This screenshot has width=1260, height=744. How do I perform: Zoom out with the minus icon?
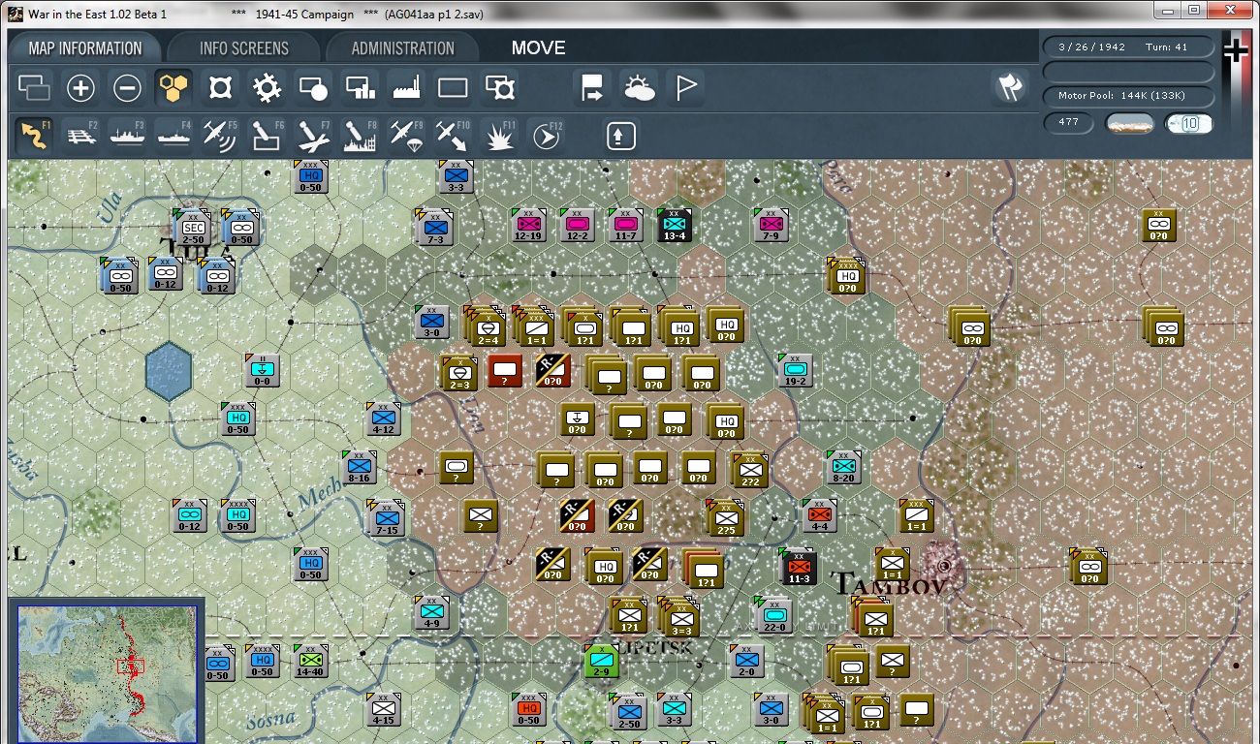[127, 88]
